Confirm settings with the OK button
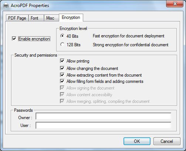The width and height of the screenshot is (186, 151). (x=137, y=141)
